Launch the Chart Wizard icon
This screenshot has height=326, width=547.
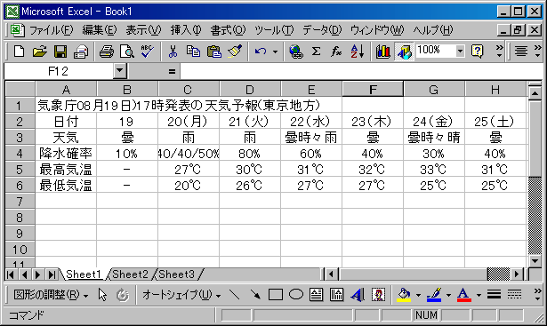point(382,52)
